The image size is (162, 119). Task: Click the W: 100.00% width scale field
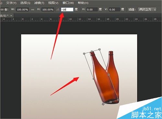coord(22,10)
